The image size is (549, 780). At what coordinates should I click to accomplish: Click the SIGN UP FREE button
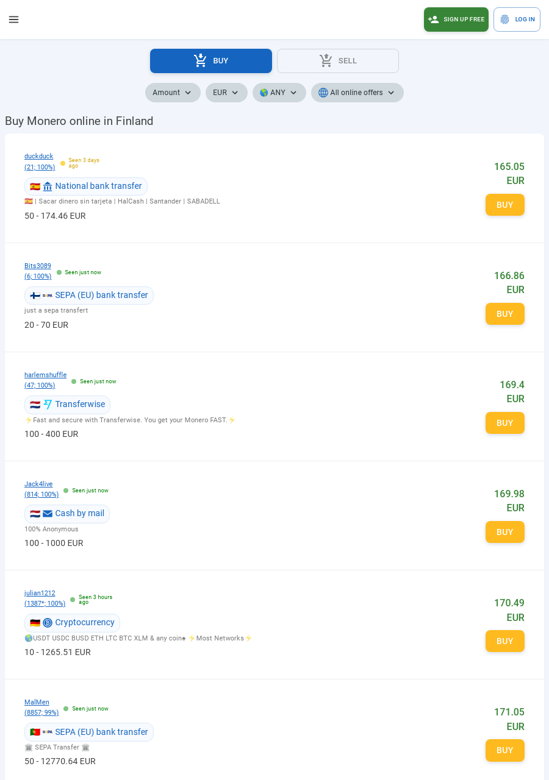click(456, 19)
